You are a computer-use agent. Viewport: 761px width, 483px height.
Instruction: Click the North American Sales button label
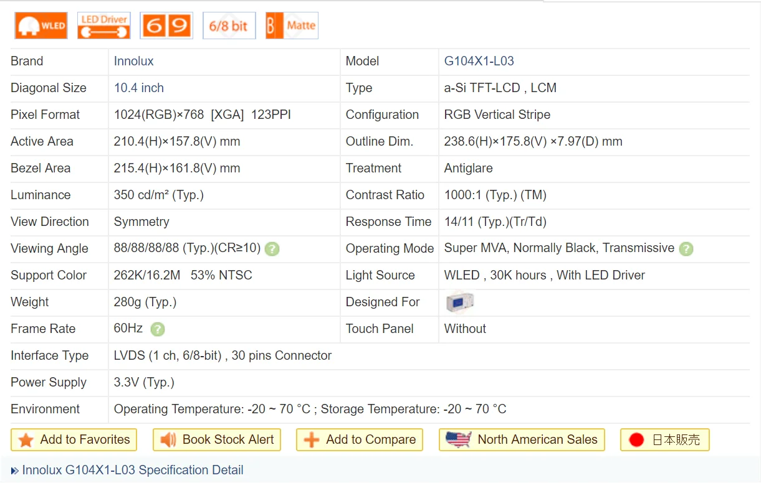point(537,439)
